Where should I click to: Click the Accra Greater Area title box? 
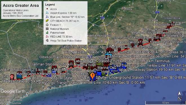coord(21,10)
